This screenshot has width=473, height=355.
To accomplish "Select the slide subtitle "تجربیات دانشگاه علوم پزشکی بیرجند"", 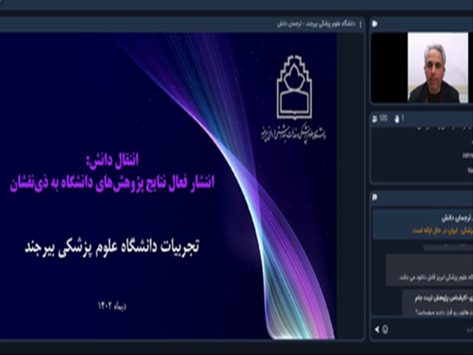I will click(x=112, y=248).
